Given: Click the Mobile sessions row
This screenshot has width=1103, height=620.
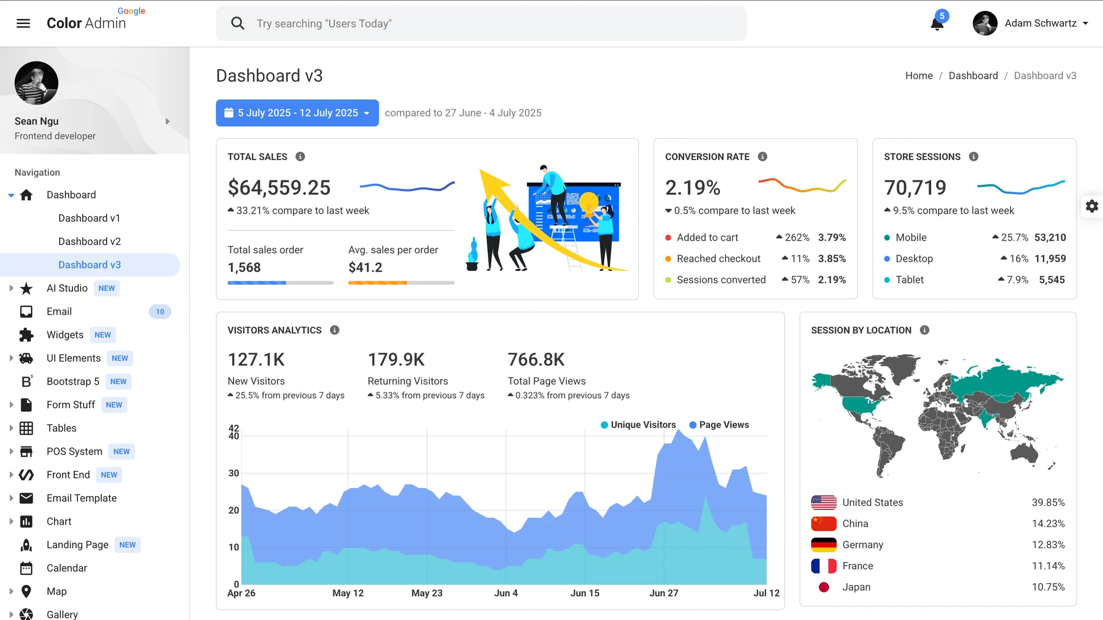Looking at the screenshot, I should click(x=974, y=238).
